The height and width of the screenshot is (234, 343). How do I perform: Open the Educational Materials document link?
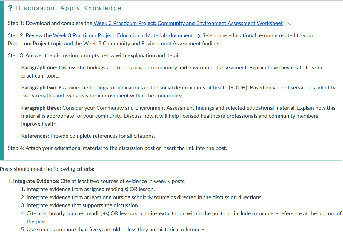coord(123,35)
